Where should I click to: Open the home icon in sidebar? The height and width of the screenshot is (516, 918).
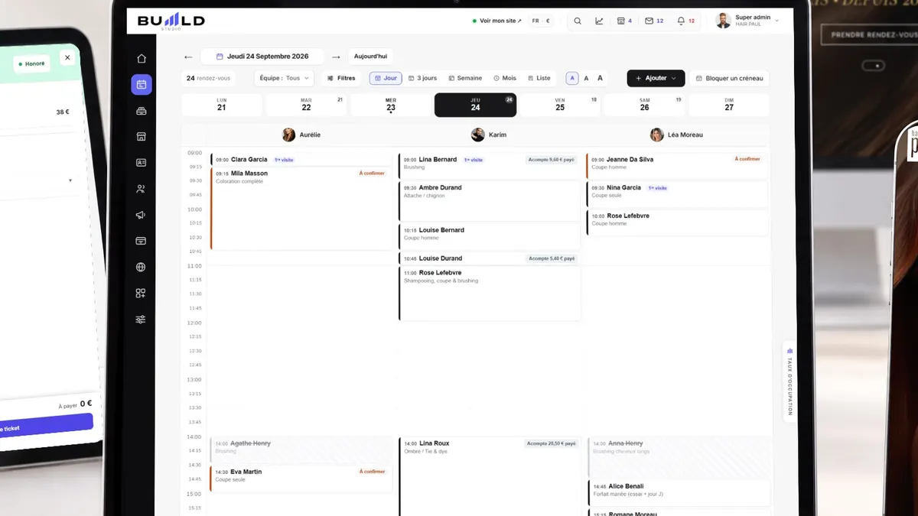tap(141, 59)
